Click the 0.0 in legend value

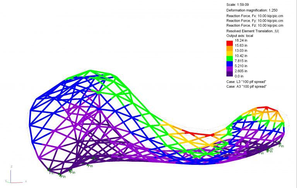(x=240, y=76)
